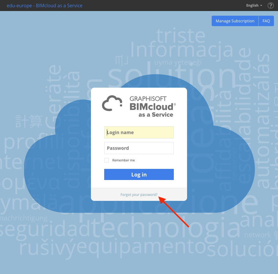278x274 pixels.
Task: Enable the Remember me checkbox
Action: click(x=107, y=160)
